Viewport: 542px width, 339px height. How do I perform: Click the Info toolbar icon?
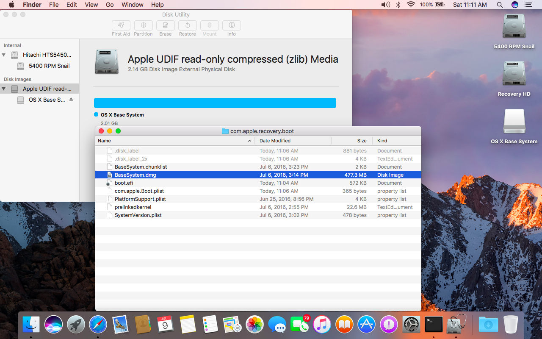[x=232, y=25]
